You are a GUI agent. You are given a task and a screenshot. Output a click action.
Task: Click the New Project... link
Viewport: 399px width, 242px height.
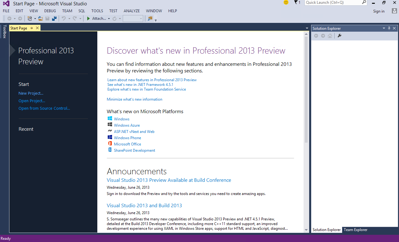(31, 93)
